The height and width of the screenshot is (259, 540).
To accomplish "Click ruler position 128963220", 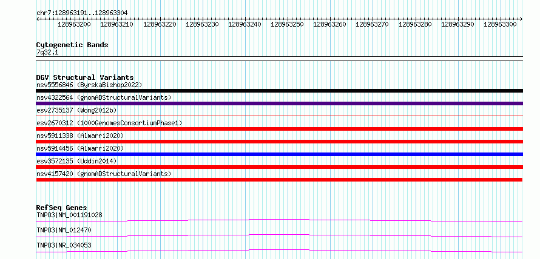I will coord(160,24).
